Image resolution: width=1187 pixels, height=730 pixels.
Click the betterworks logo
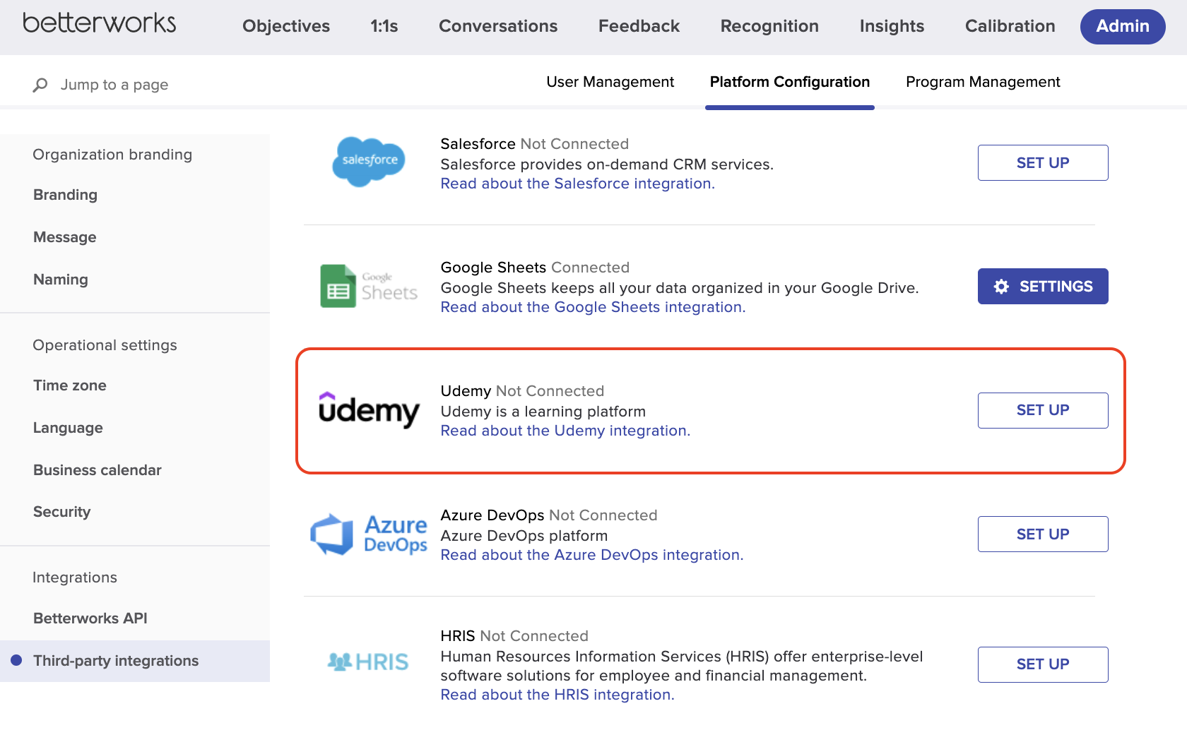point(99,23)
